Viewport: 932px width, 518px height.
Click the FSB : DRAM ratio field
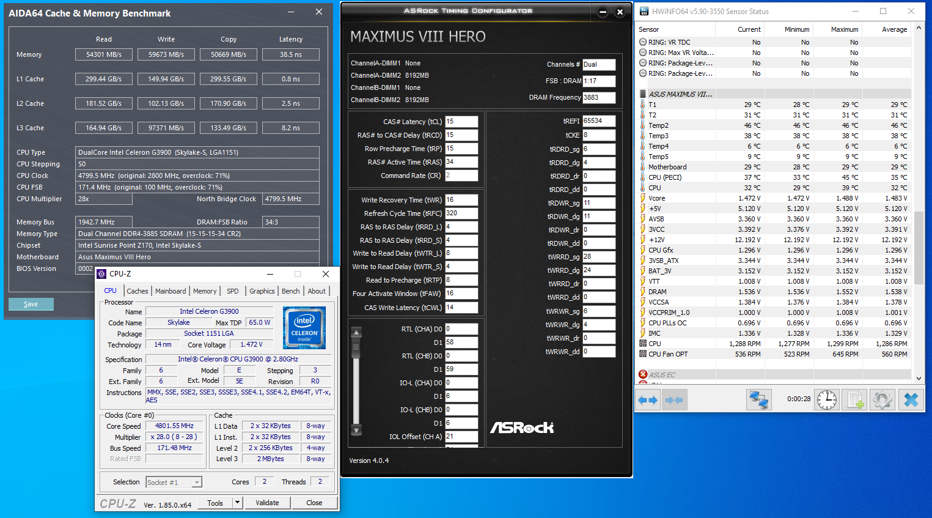[599, 81]
